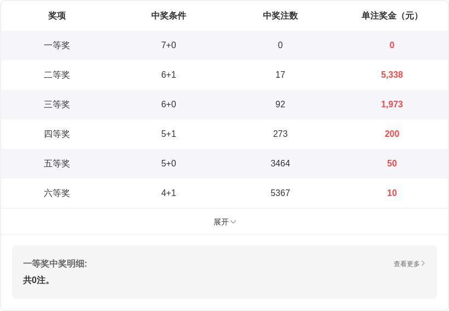Open the 查看更多 link
Screen dimensions: 449x311
coord(406,264)
